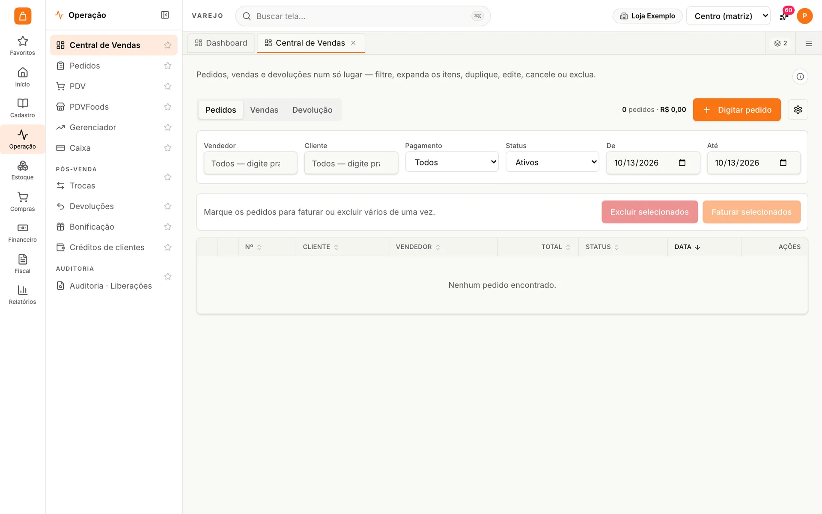Open the stacked tabs counter showing 2

point(780,43)
